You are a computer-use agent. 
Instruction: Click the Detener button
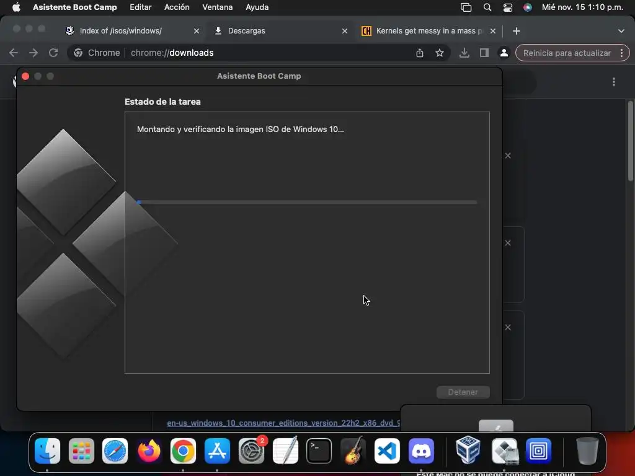[x=463, y=392]
